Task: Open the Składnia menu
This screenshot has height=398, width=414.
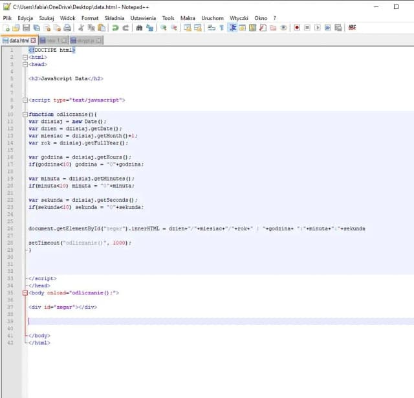Action: pos(114,18)
